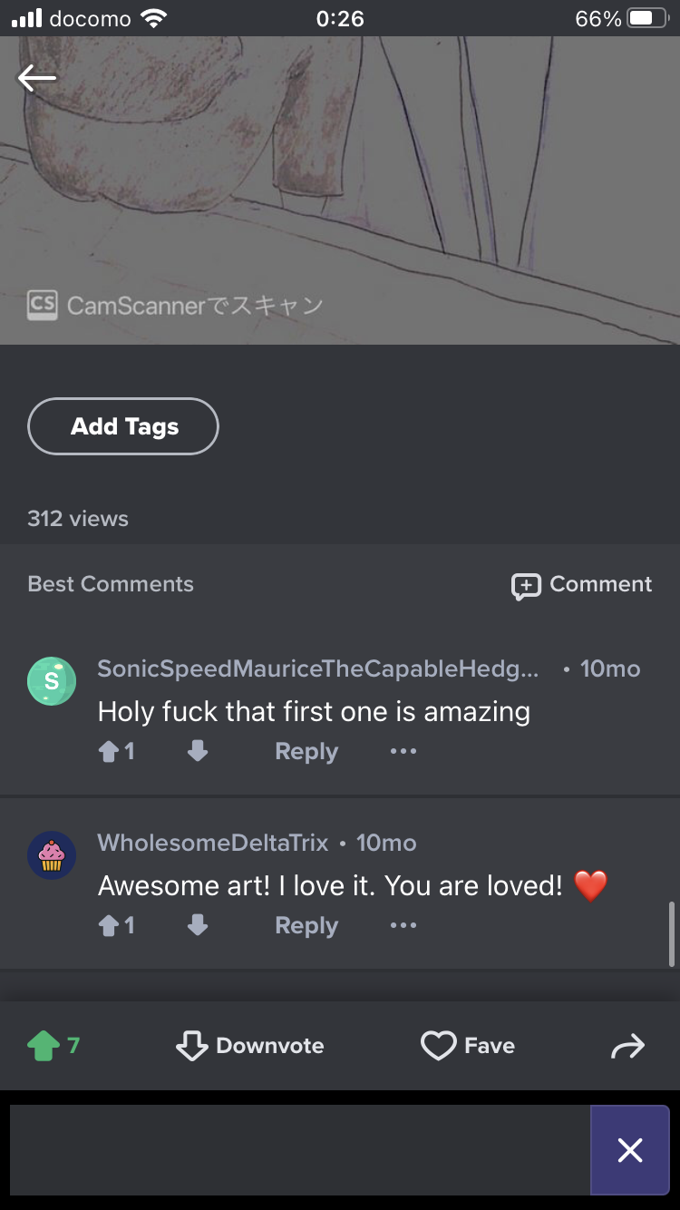Screen dimensions: 680x1210
Task: Upvote WholesomeDeltaTrix's comment
Action: coord(110,926)
